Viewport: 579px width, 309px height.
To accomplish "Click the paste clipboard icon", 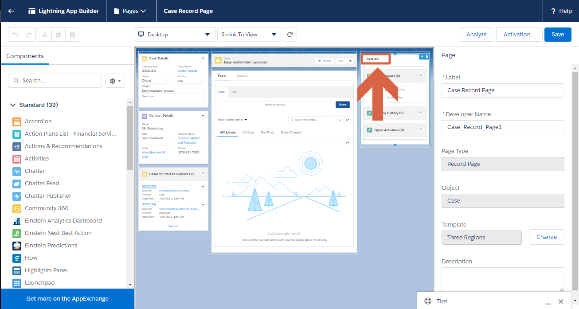I will (x=72, y=35).
